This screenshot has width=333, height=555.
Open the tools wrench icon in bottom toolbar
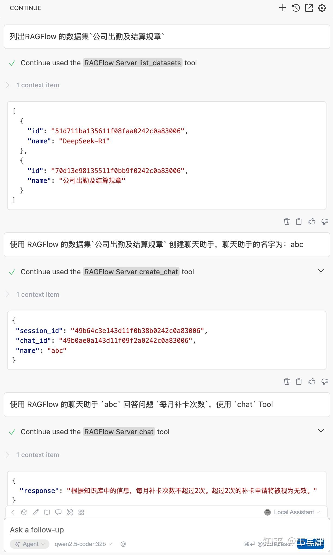(x=70, y=512)
